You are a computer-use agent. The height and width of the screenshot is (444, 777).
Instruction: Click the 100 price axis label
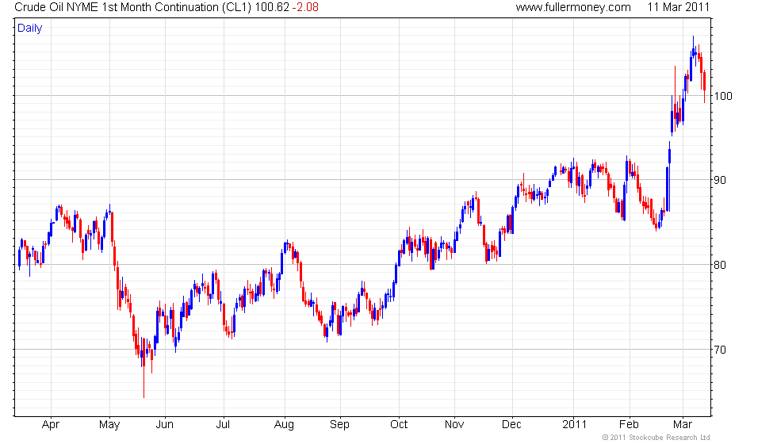click(723, 96)
